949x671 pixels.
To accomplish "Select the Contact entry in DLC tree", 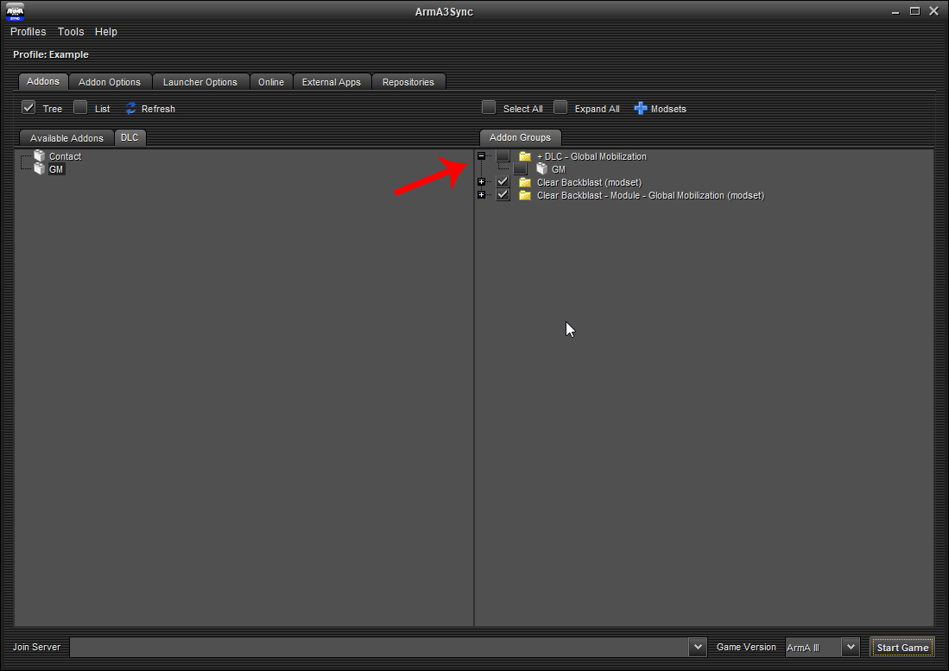I will [65, 156].
